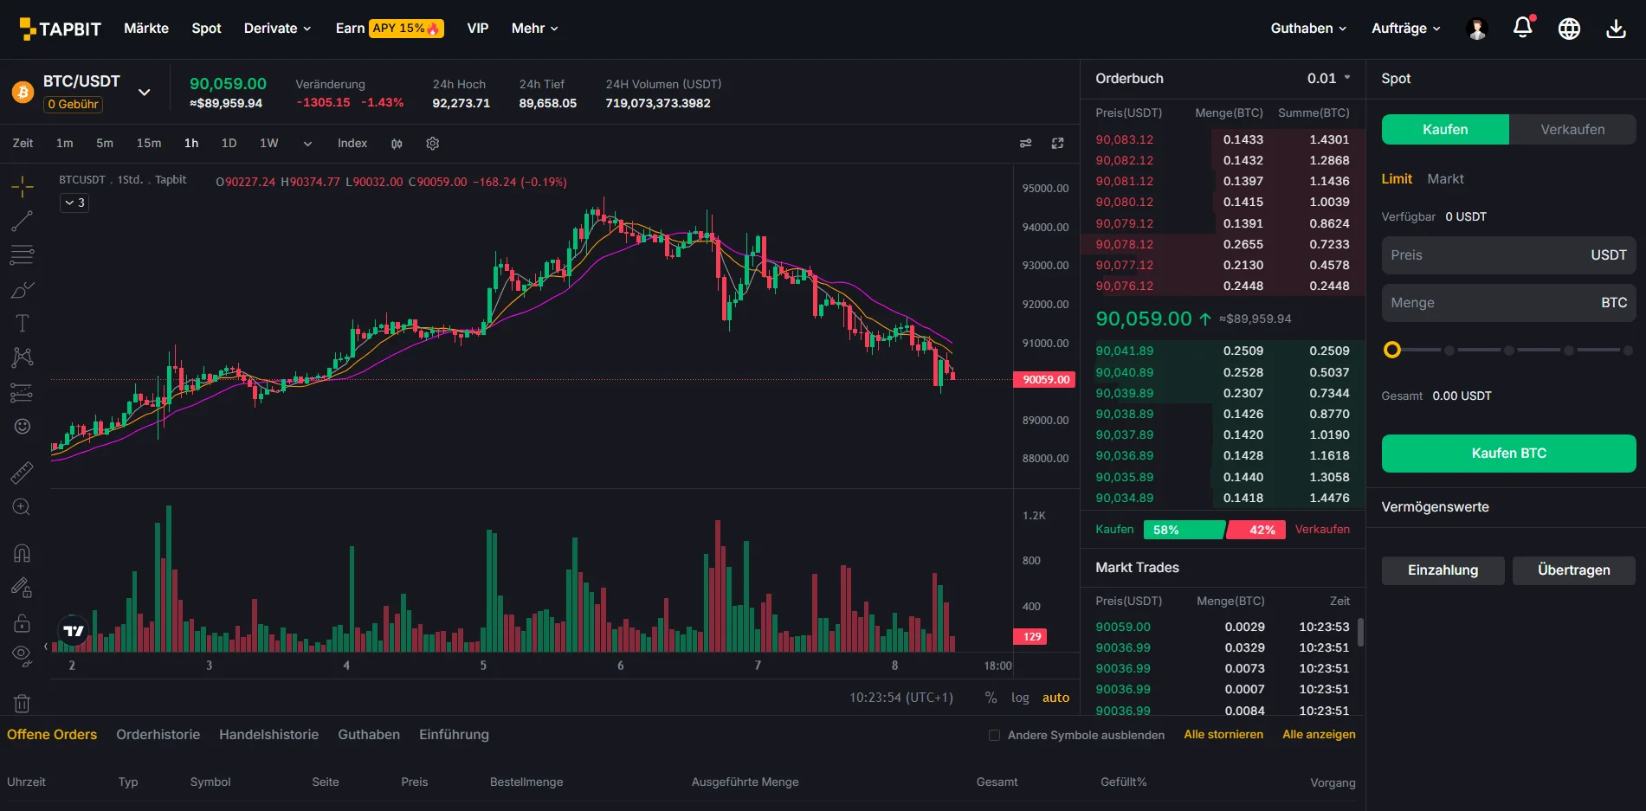Select the crosshair cursor tool
Screen dimensions: 1646x811
coord(23,186)
